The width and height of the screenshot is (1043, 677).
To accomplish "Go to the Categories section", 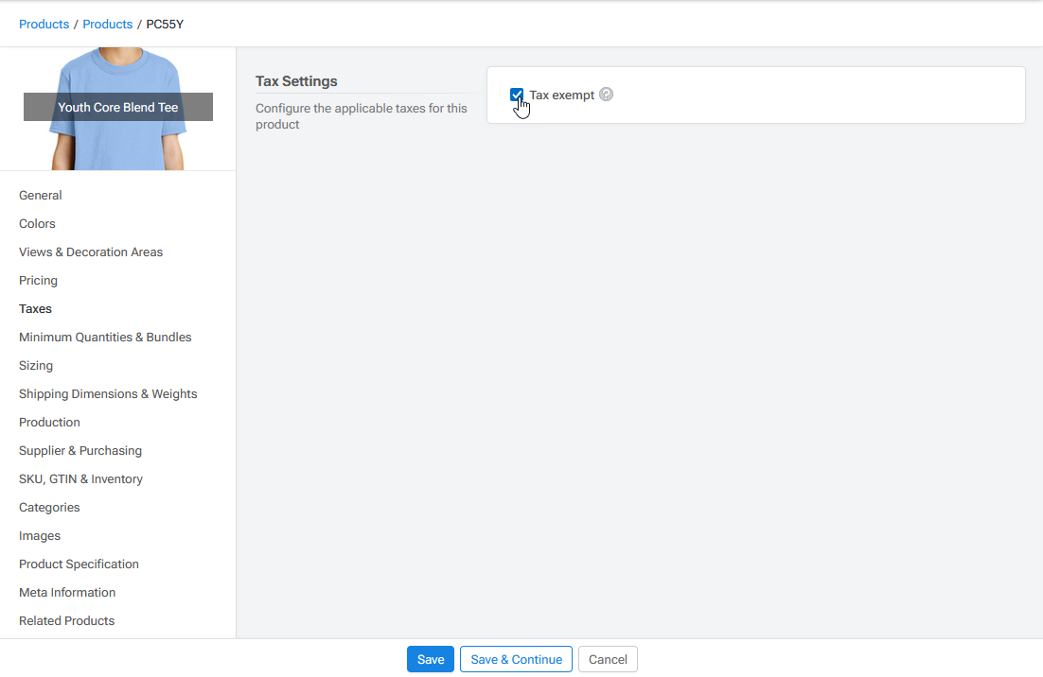I will coord(49,508).
